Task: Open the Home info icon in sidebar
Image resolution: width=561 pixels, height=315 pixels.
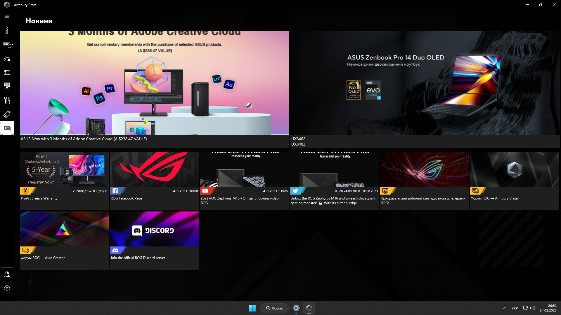Action: 7,31
